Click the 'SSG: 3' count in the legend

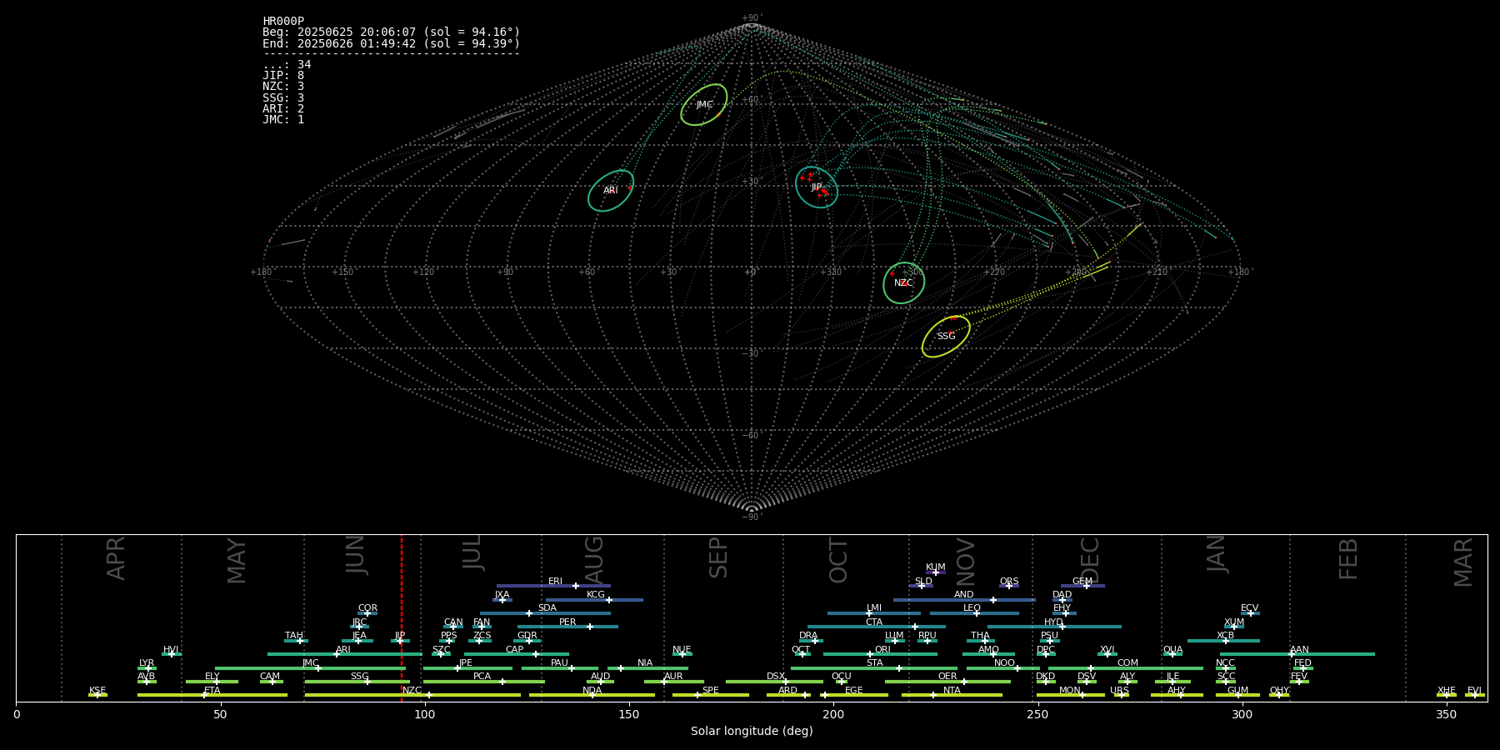coord(283,98)
